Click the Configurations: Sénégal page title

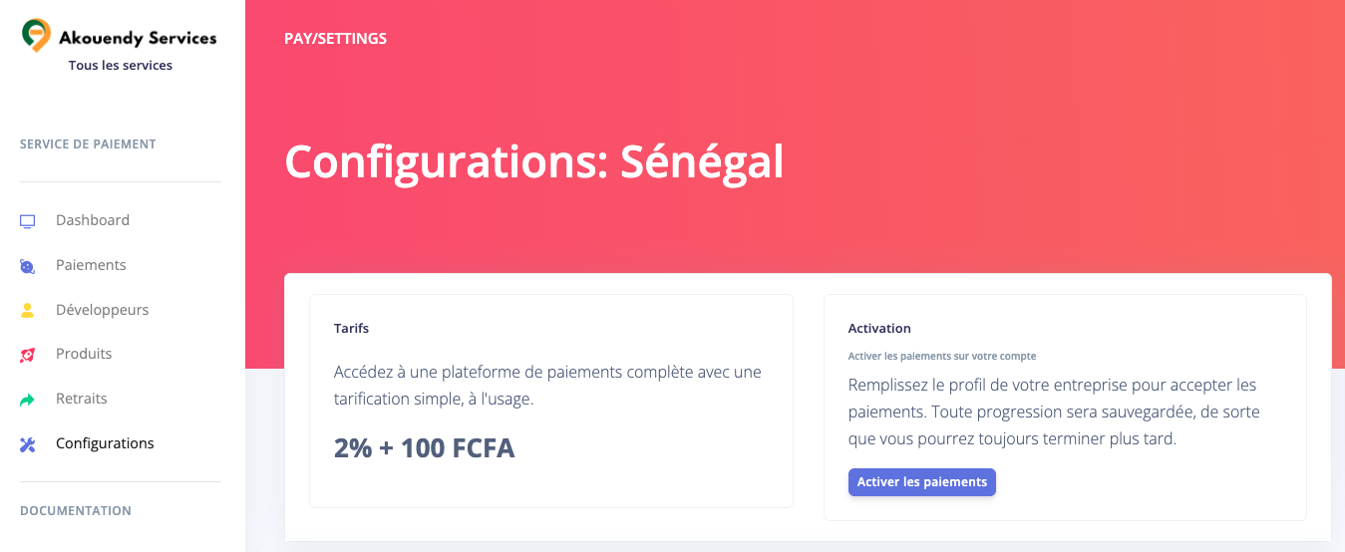(534, 161)
